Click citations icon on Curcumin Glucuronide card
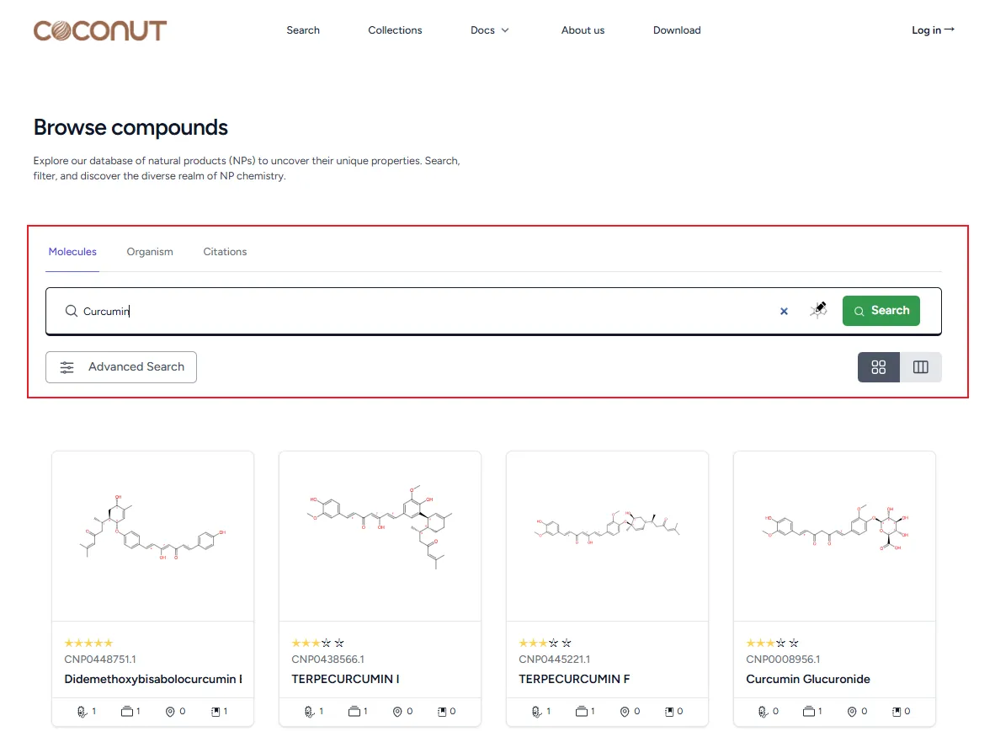The width and height of the screenshot is (995, 737). 896,712
